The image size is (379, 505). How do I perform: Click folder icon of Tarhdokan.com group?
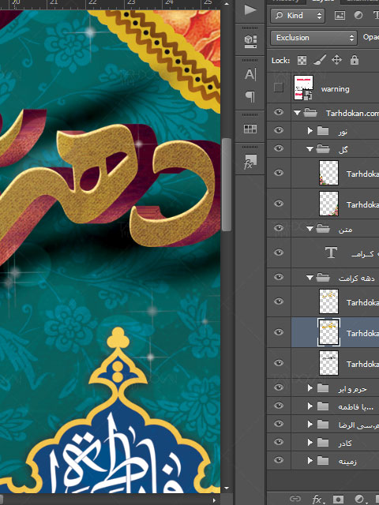click(x=310, y=112)
